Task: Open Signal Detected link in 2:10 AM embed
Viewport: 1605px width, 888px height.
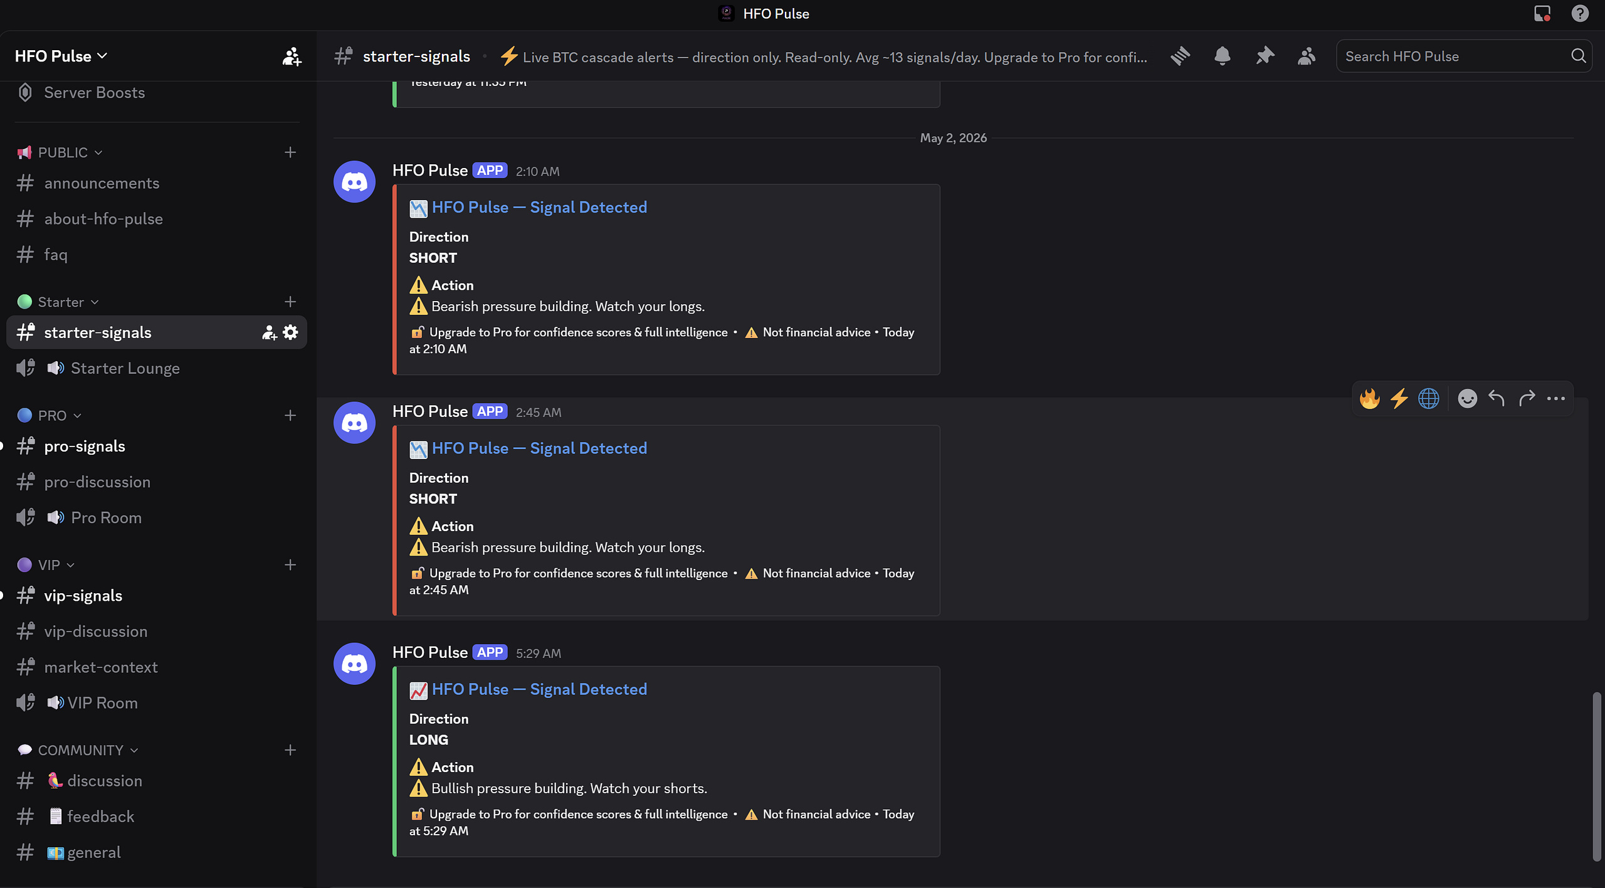Action: (x=539, y=208)
